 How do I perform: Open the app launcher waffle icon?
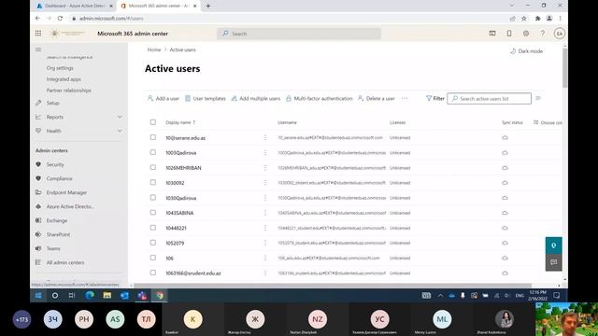pos(38,34)
